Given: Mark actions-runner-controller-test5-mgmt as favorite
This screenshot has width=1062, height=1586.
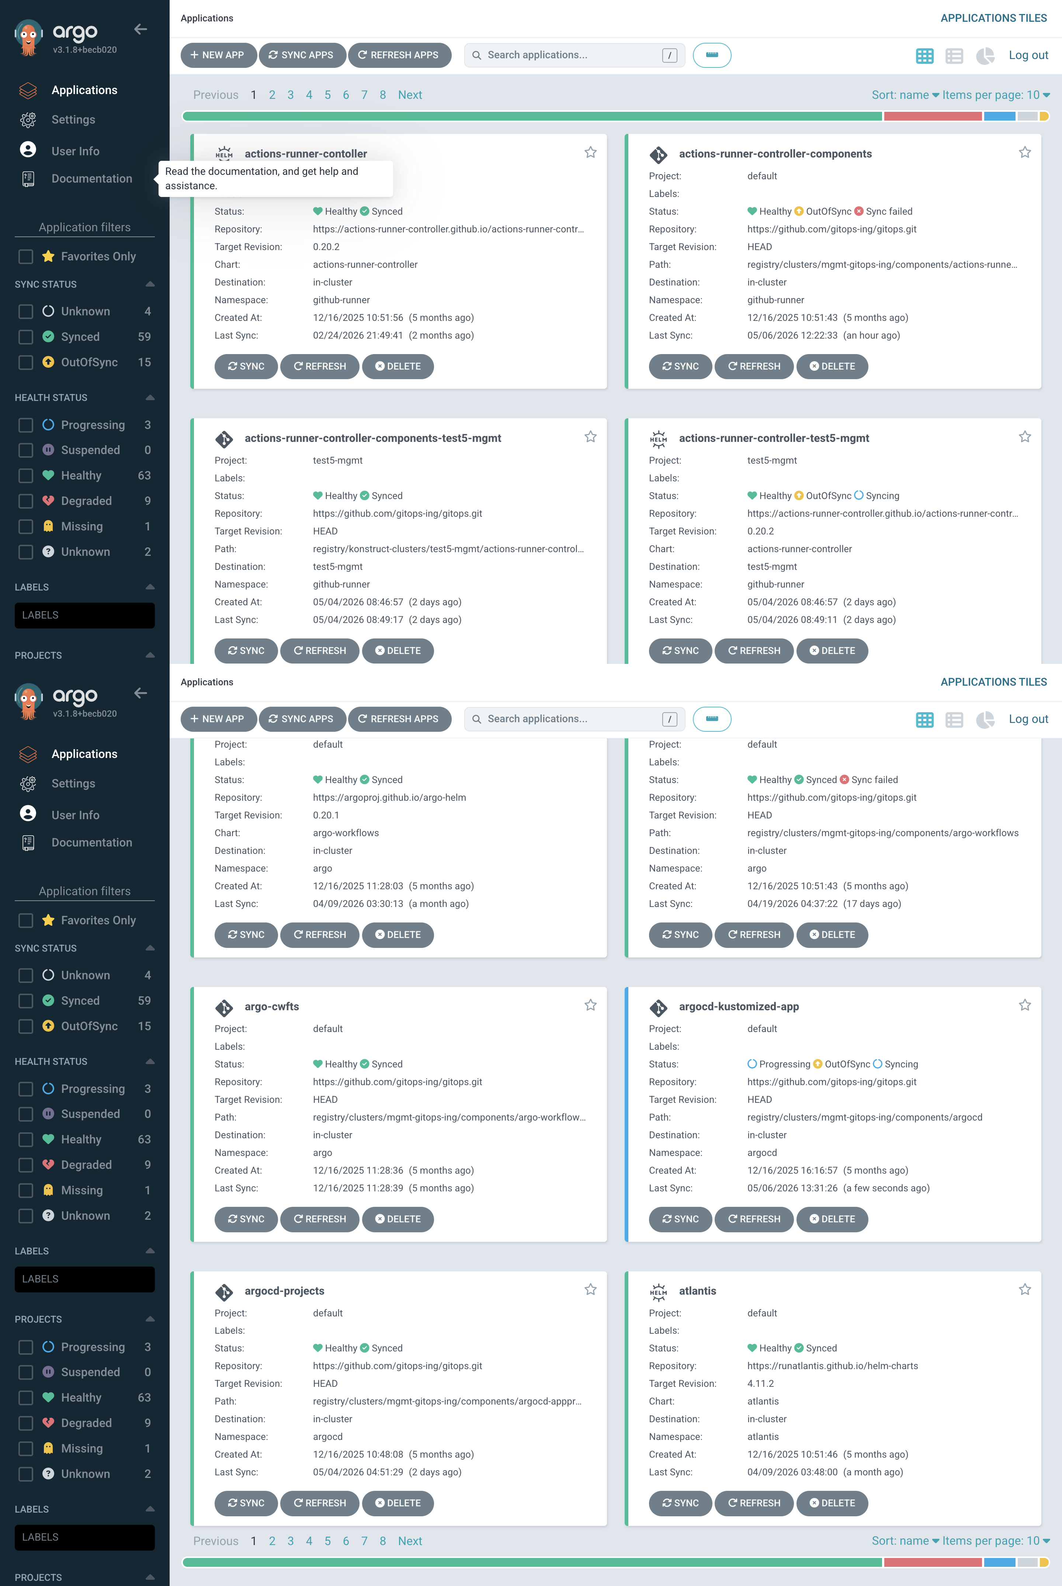Looking at the screenshot, I should click(1025, 437).
